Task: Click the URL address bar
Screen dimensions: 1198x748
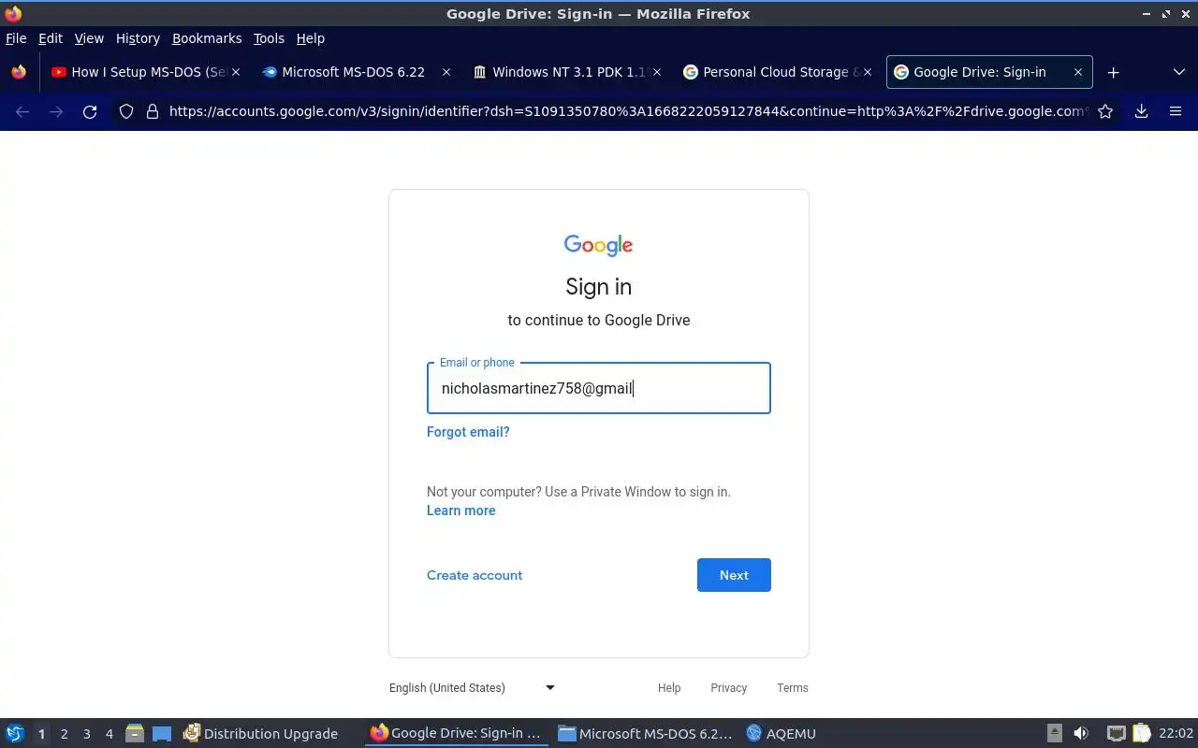Action: [x=627, y=111]
